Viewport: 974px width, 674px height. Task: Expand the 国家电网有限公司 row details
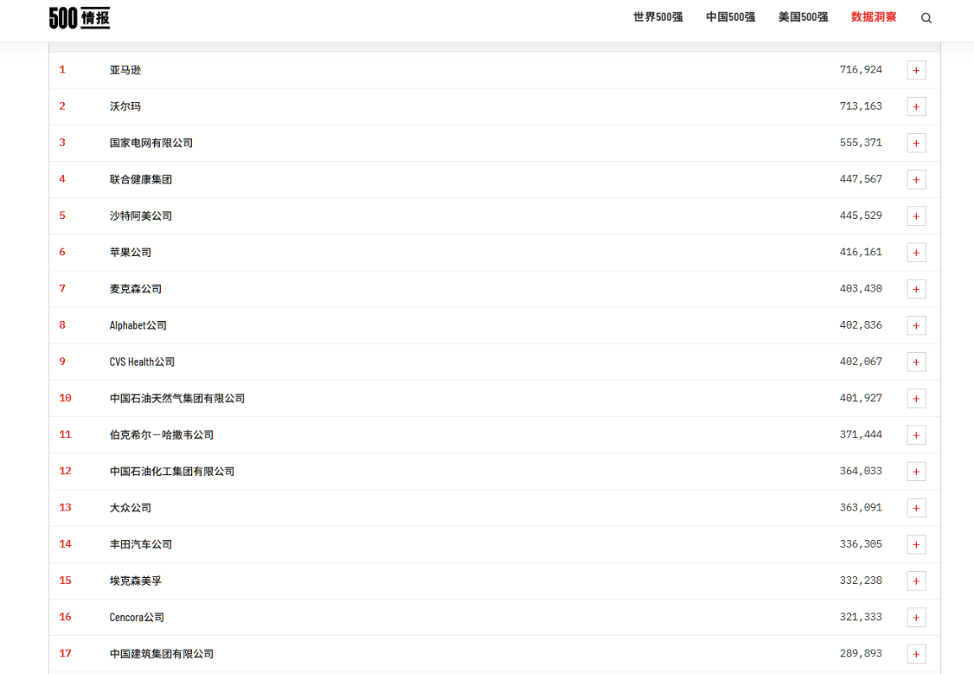coord(916,143)
